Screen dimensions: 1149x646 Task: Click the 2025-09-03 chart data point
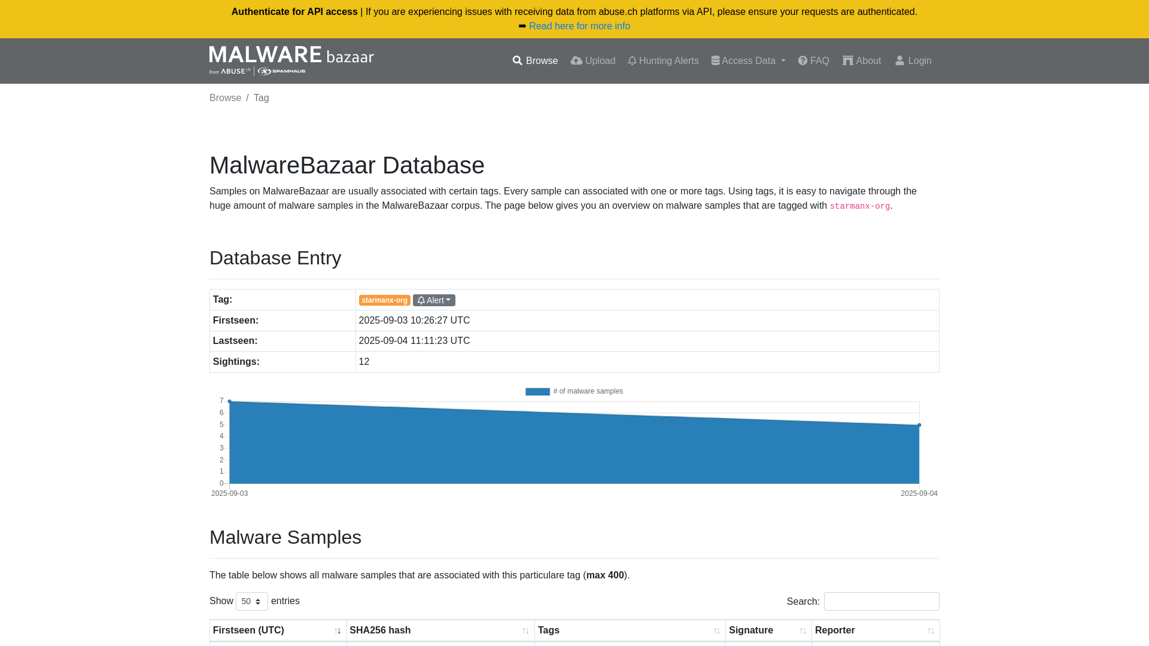point(230,401)
